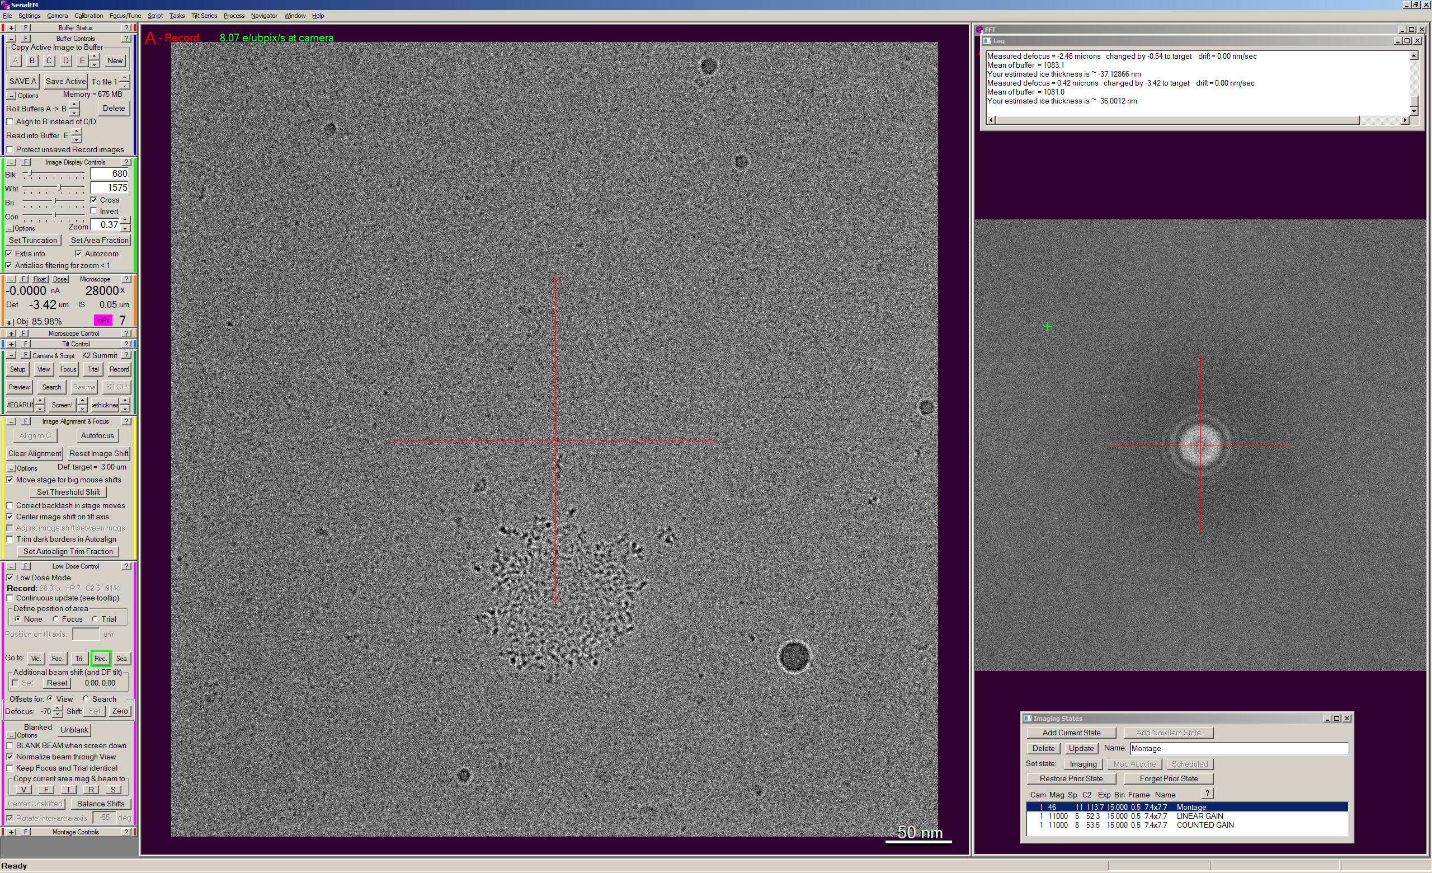Copy current area settings to S
The image size is (1432, 873).
[x=114, y=790]
